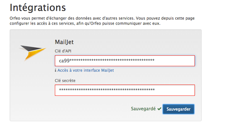This screenshot has width=242, height=127.
Task: Click the info icon beside the MailJet link
Action: (x=56, y=70)
